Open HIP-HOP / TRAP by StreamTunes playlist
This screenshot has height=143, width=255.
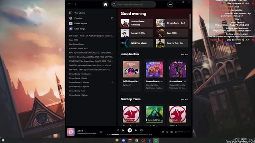click(91, 70)
